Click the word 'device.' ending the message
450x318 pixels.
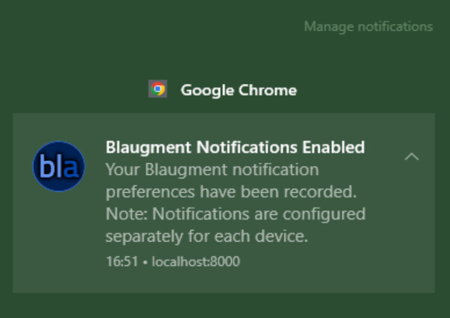tap(281, 236)
